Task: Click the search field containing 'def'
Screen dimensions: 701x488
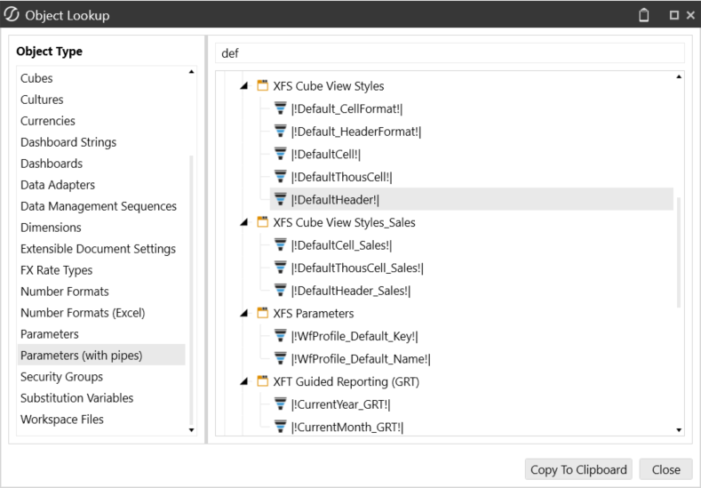Action: [450, 53]
